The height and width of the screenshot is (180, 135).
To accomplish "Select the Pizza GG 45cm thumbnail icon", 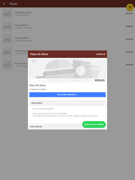I will (7, 39).
